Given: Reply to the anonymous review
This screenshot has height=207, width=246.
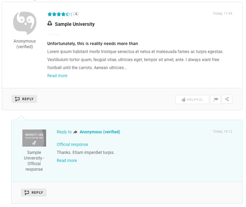Looking at the screenshot, I should click(24, 99).
